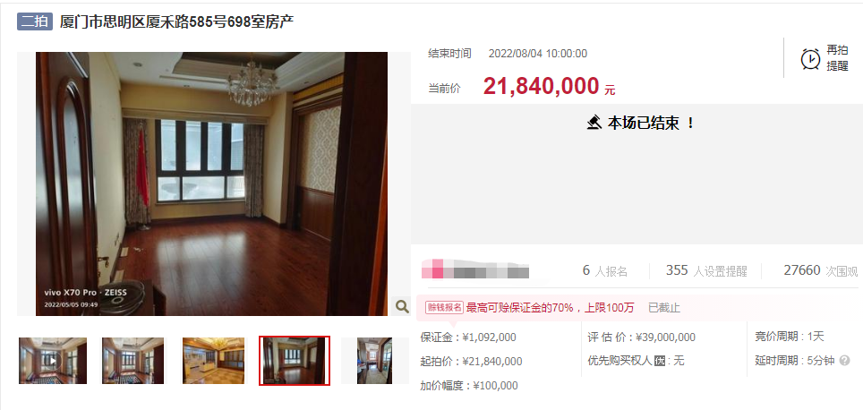
Task: Open the property title 厦门市思明区厦禾路585号698室房产
Action: [176, 22]
